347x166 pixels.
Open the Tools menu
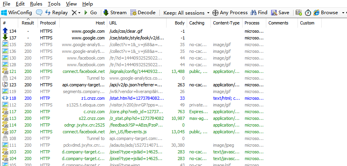pyautogui.click(x=54, y=4)
